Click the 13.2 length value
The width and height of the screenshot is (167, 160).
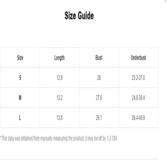(x=59, y=98)
